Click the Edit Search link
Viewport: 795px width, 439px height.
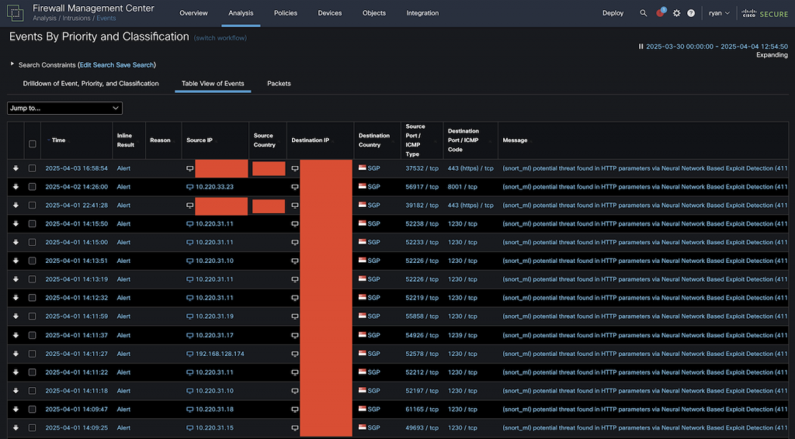coord(96,65)
